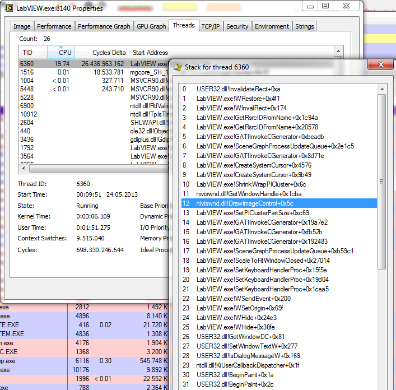Select thread 1516 mgcore_SH row

pyautogui.click(x=95, y=72)
